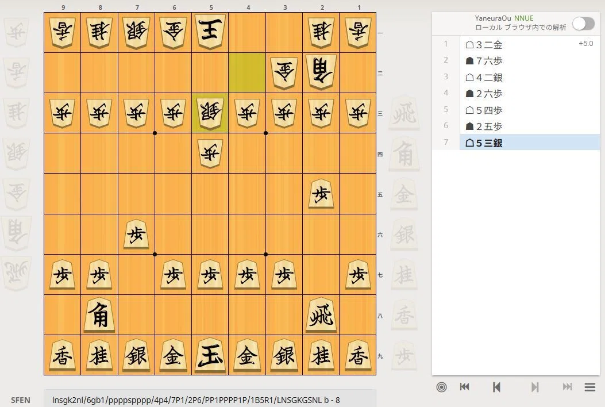Select the pawn on square 7六
The width and height of the screenshot is (605, 407).
click(x=137, y=235)
